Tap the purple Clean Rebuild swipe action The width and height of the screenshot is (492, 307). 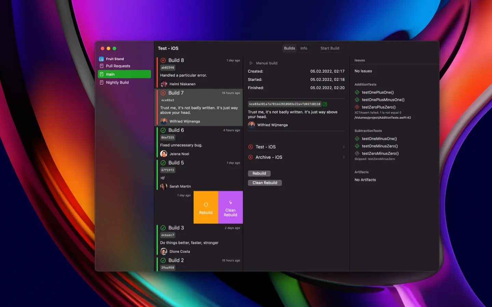[231, 207]
